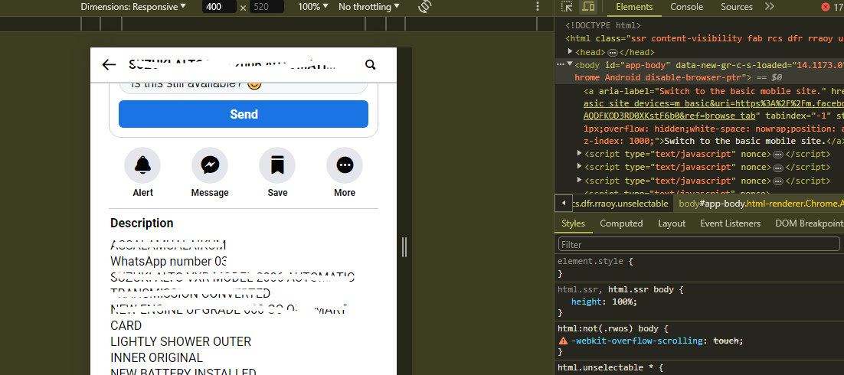Click the 'INNER ORIGINAL' line

157,358
